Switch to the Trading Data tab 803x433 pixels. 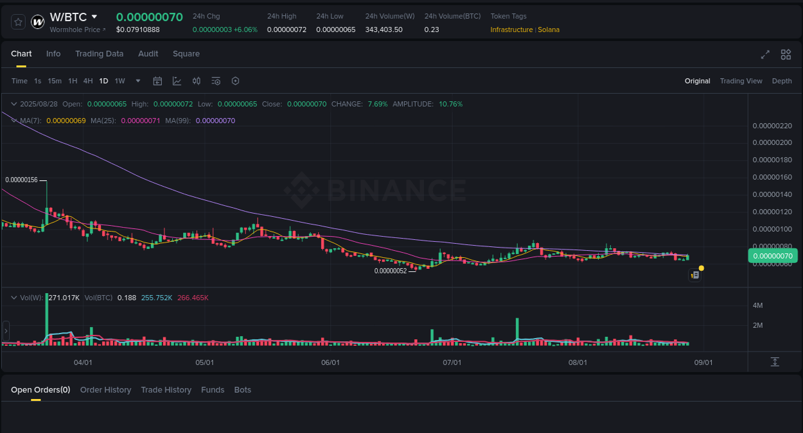99,54
